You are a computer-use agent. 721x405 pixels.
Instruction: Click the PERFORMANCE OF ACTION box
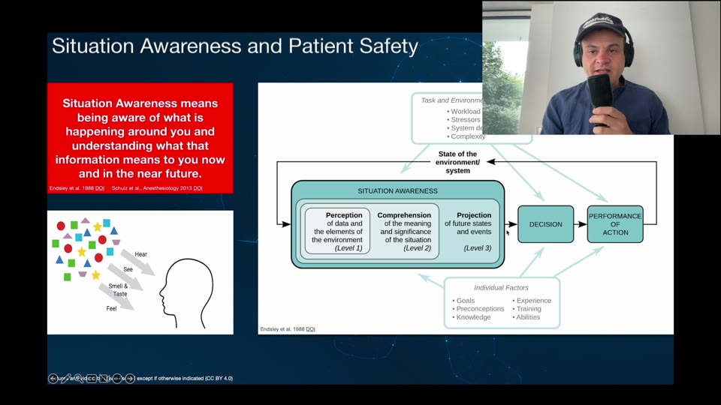point(615,224)
